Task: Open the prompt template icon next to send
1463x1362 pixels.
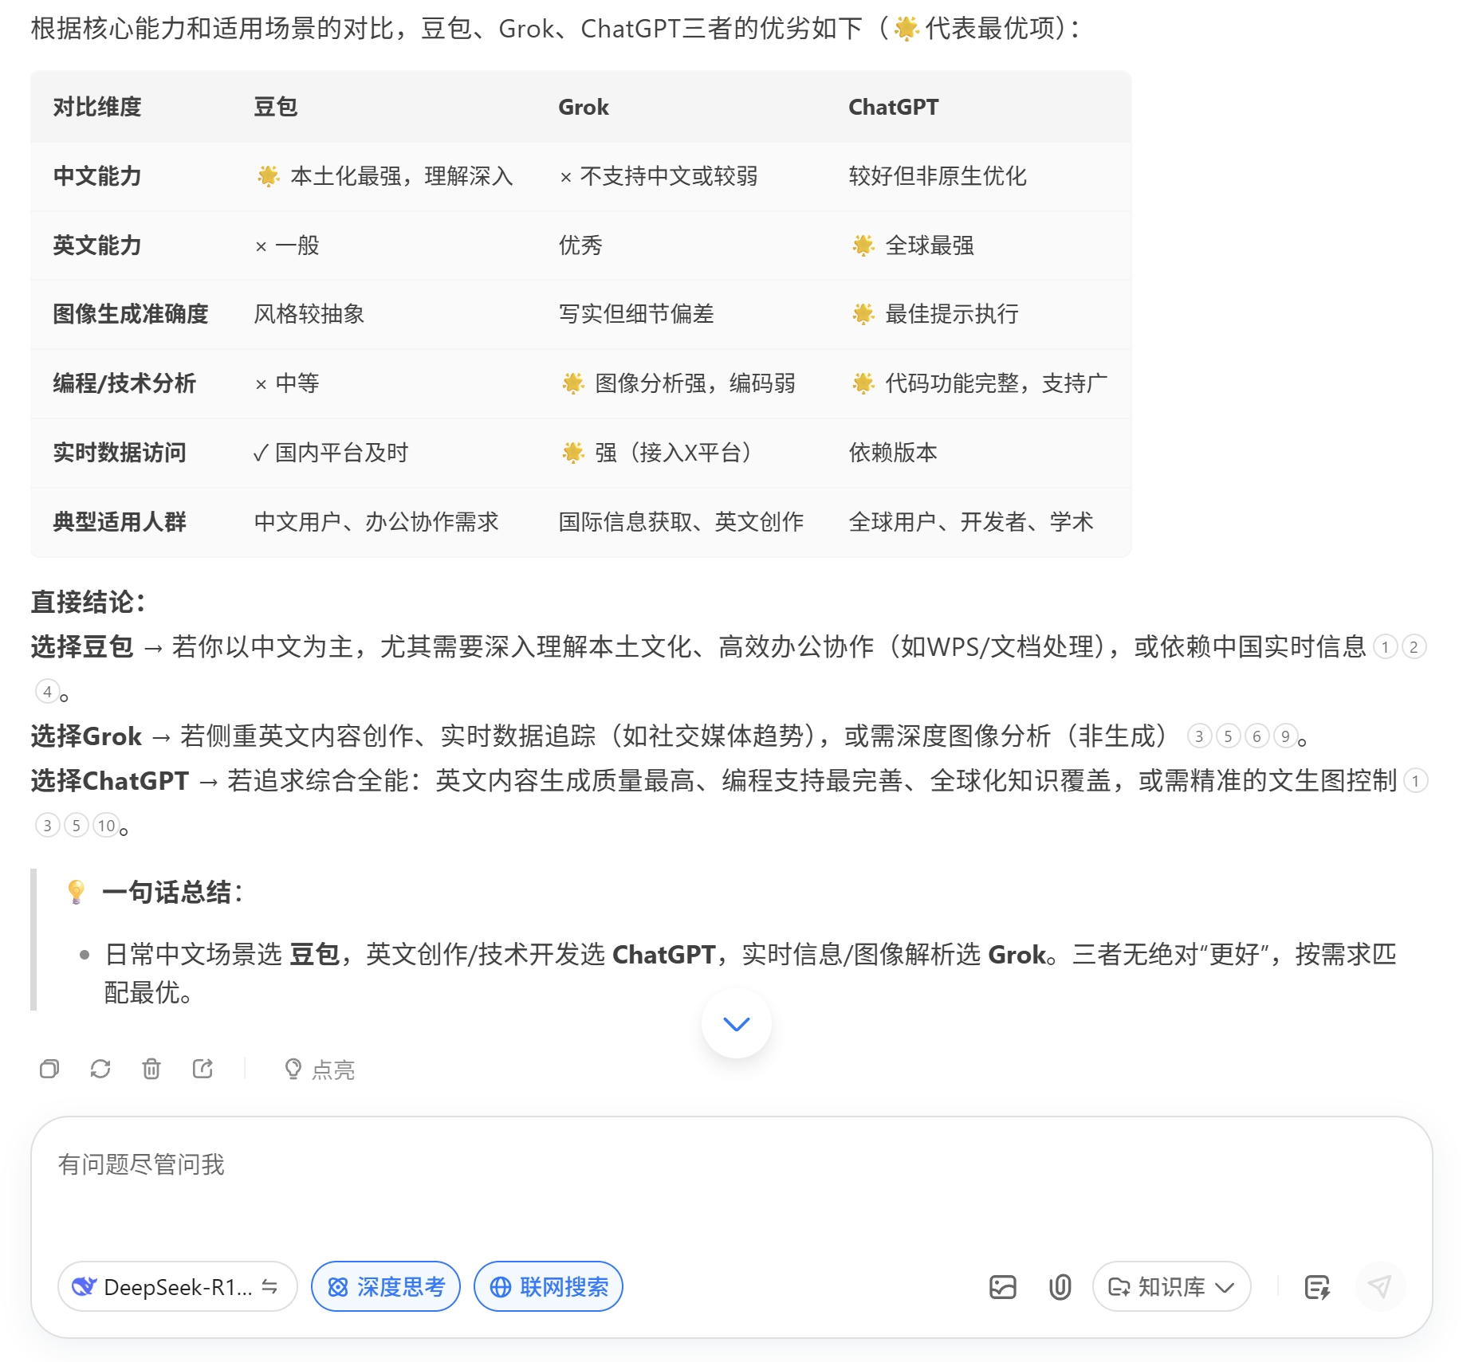Action: (1317, 1286)
